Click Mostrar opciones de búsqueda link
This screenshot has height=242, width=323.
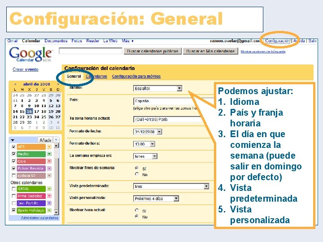pos(263,52)
